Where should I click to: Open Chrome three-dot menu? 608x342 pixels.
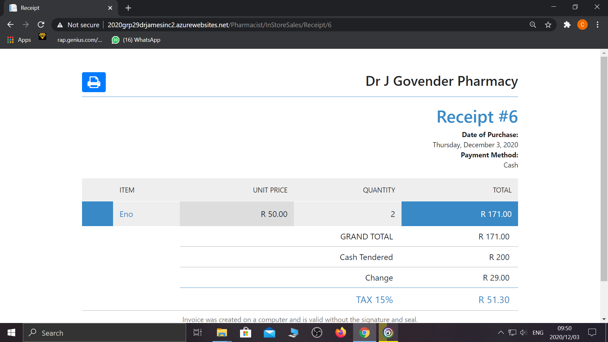coord(597,25)
